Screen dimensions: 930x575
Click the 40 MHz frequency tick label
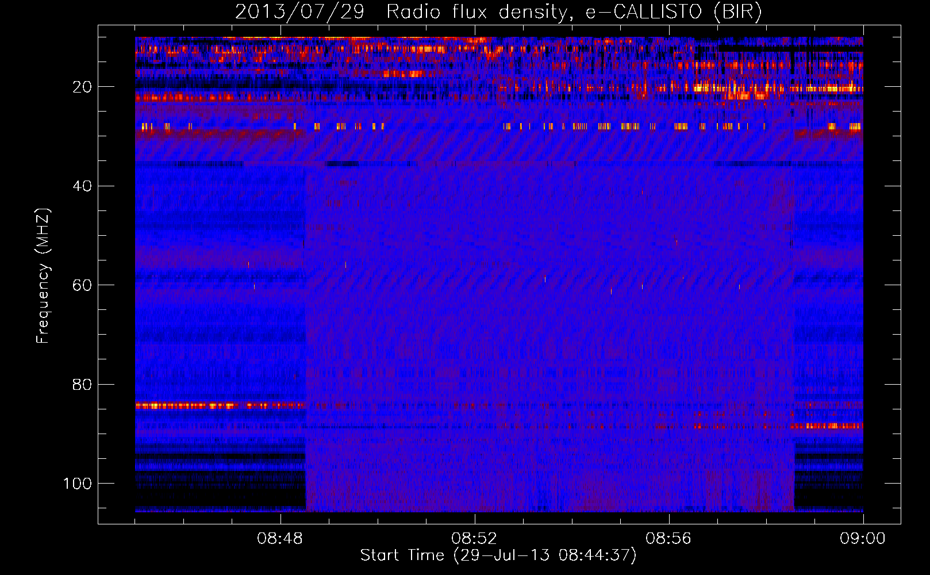click(82, 186)
